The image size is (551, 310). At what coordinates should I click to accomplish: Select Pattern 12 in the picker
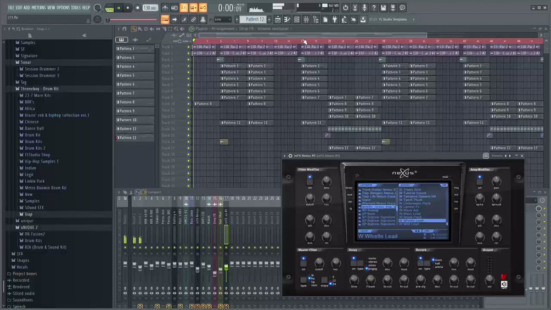coord(135,138)
